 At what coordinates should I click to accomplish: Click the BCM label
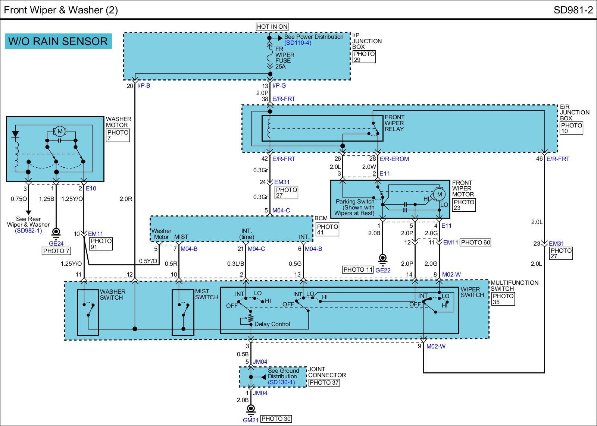pyautogui.click(x=321, y=218)
